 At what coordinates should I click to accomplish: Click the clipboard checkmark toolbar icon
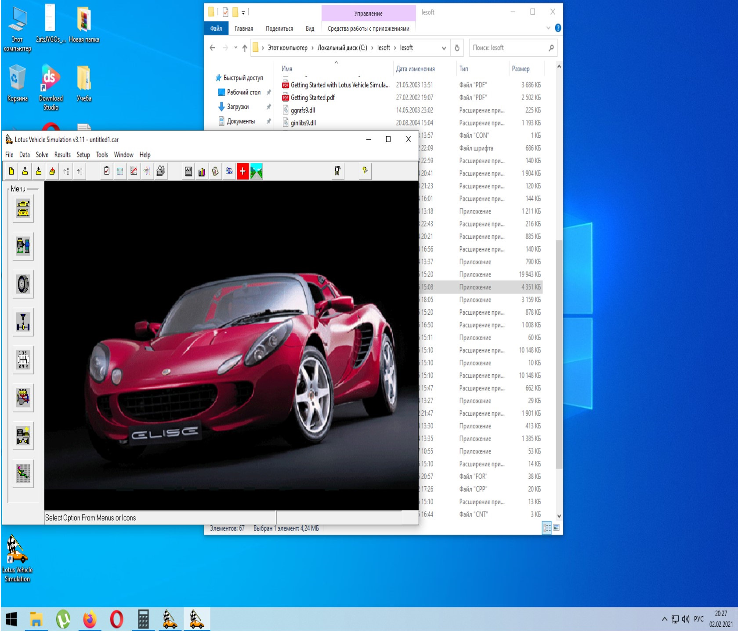coord(107,171)
